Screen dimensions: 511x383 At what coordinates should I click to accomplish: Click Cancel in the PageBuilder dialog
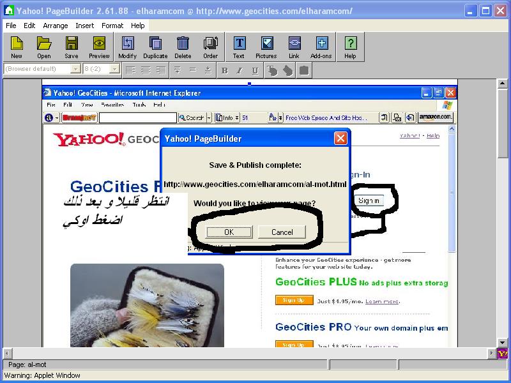tap(282, 232)
